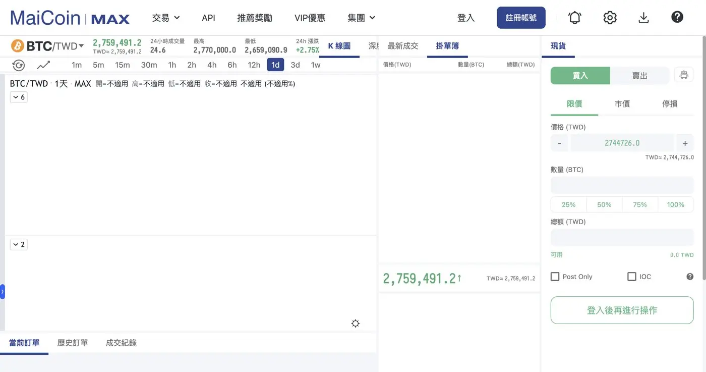Select the 停損 stop order tab
The height and width of the screenshot is (372, 706).
(x=670, y=103)
